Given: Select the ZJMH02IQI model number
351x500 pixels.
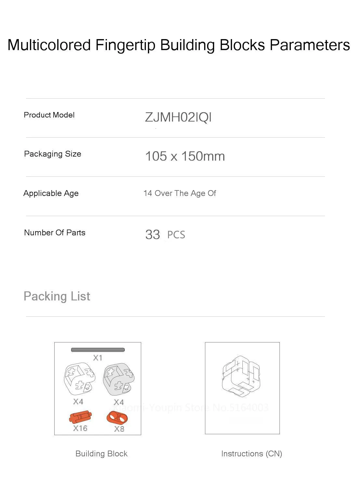Looking at the screenshot, I should tap(178, 117).
